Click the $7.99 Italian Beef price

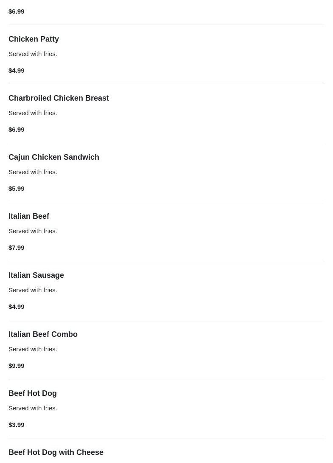pos(17,248)
